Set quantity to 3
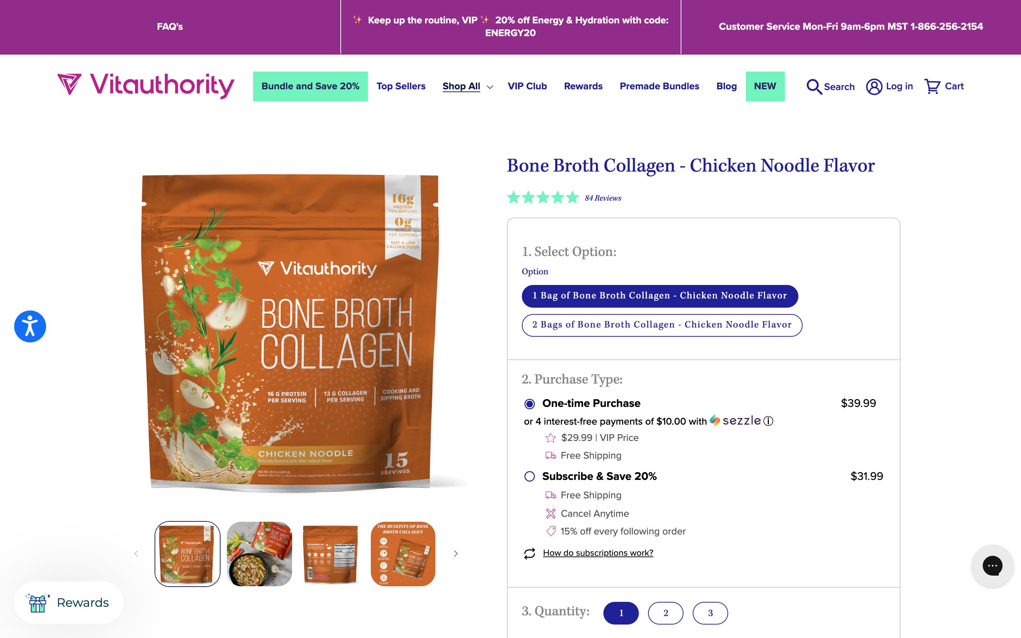Viewport: 1021px width, 638px height. click(x=710, y=613)
